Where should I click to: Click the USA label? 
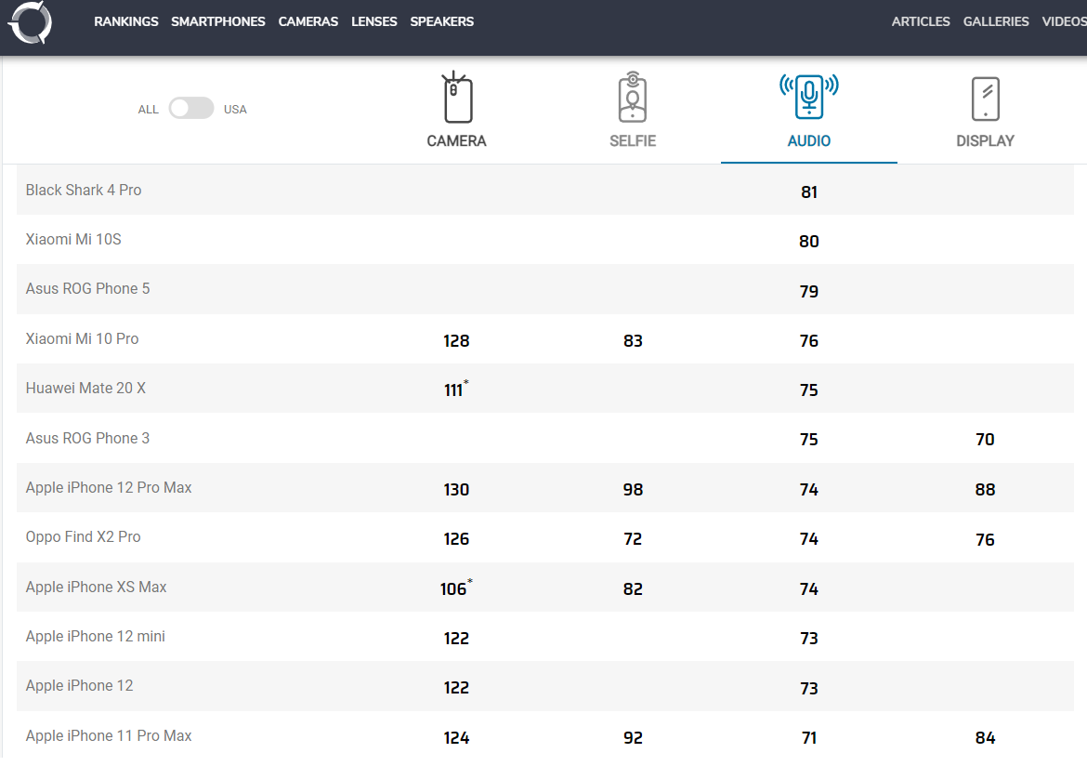[x=235, y=110]
